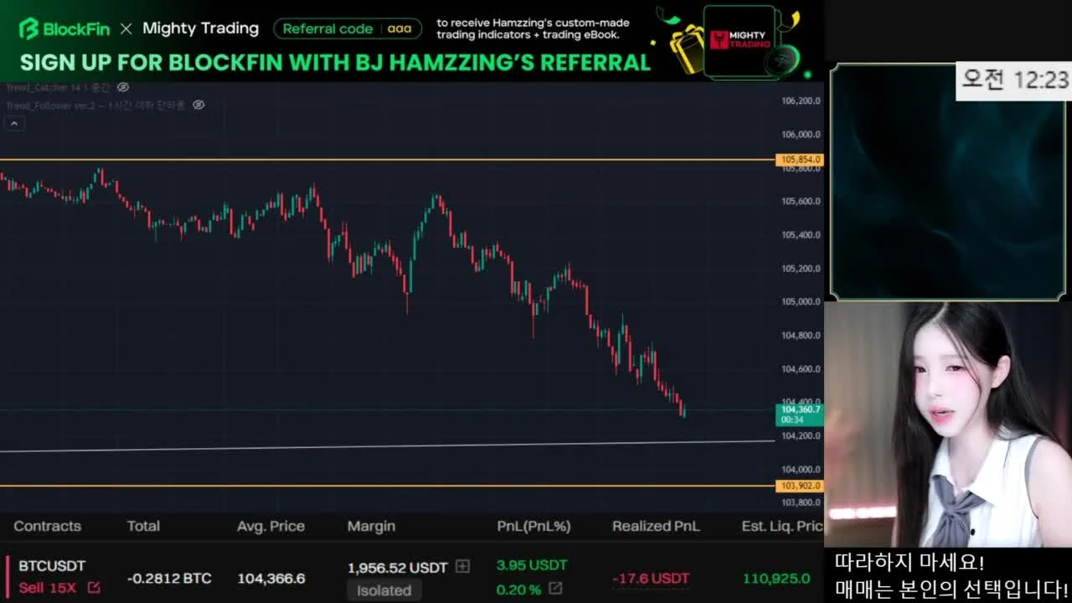Click the 104,366.6 average price value

click(x=271, y=579)
